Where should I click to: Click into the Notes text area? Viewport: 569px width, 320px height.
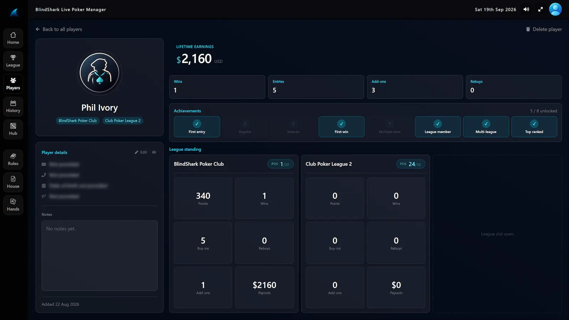[x=100, y=256]
